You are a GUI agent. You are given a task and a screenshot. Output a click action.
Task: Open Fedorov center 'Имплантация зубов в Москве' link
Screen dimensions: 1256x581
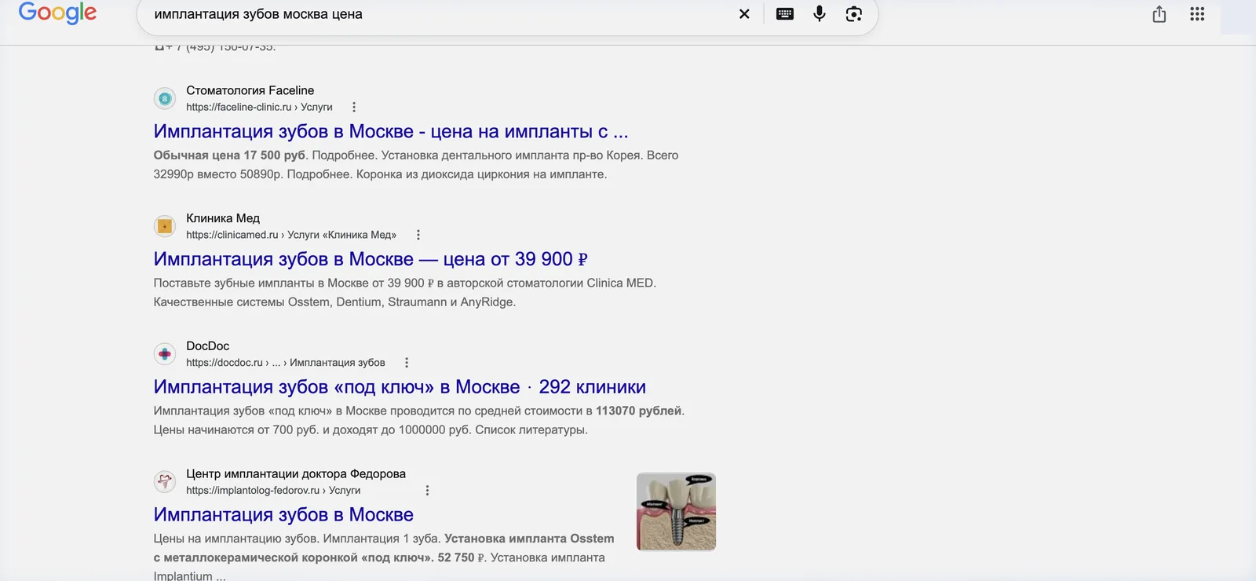click(283, 515)
